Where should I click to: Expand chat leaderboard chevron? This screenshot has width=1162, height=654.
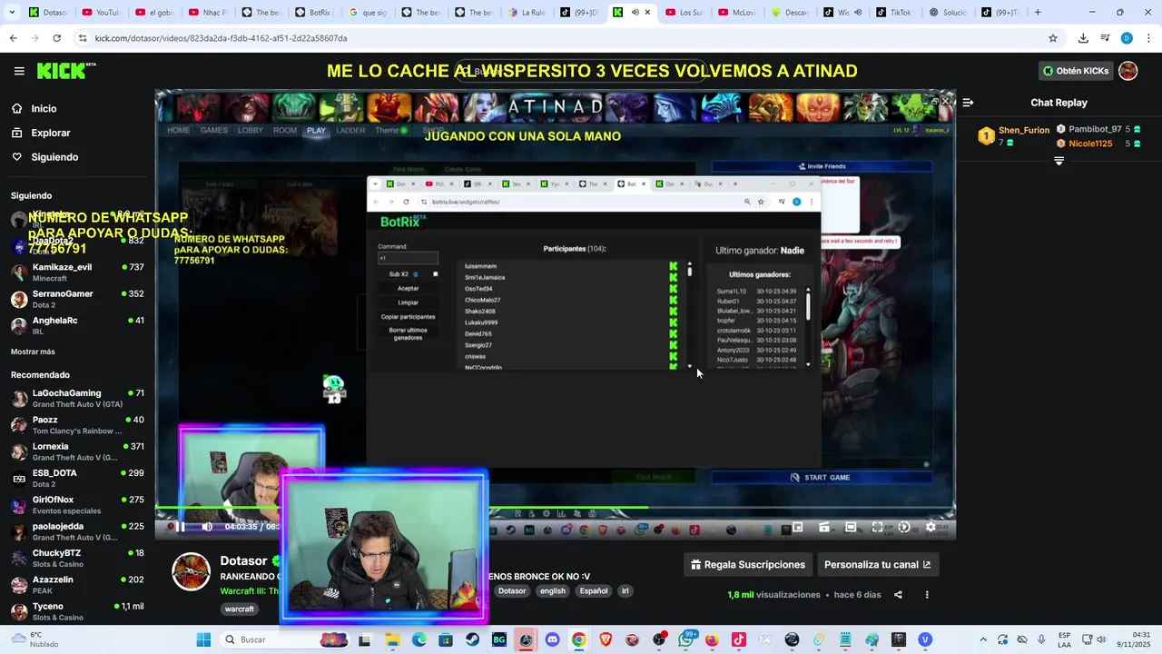point(1059,161)
